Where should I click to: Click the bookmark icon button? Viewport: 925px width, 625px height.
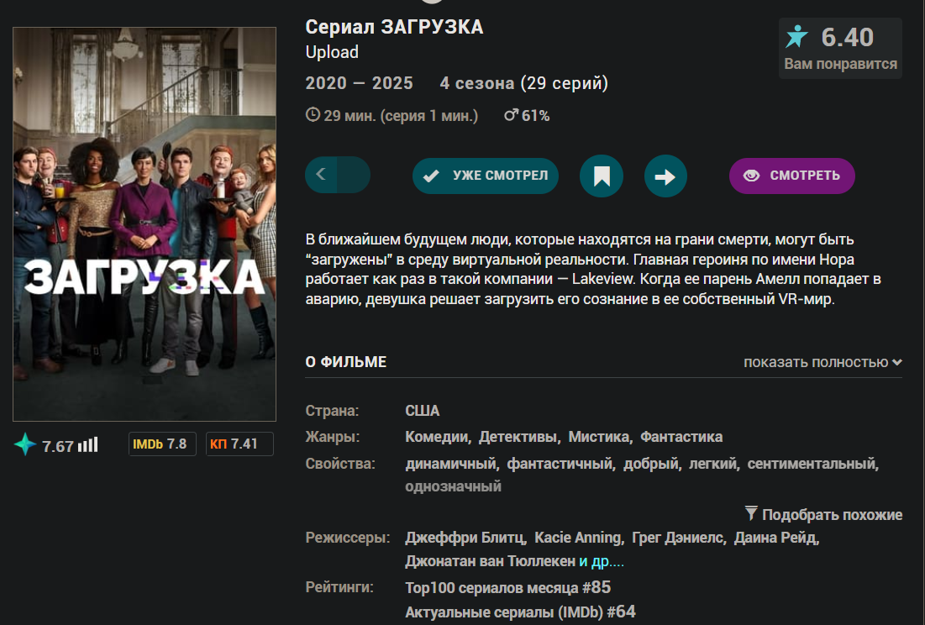click(602, 176)
